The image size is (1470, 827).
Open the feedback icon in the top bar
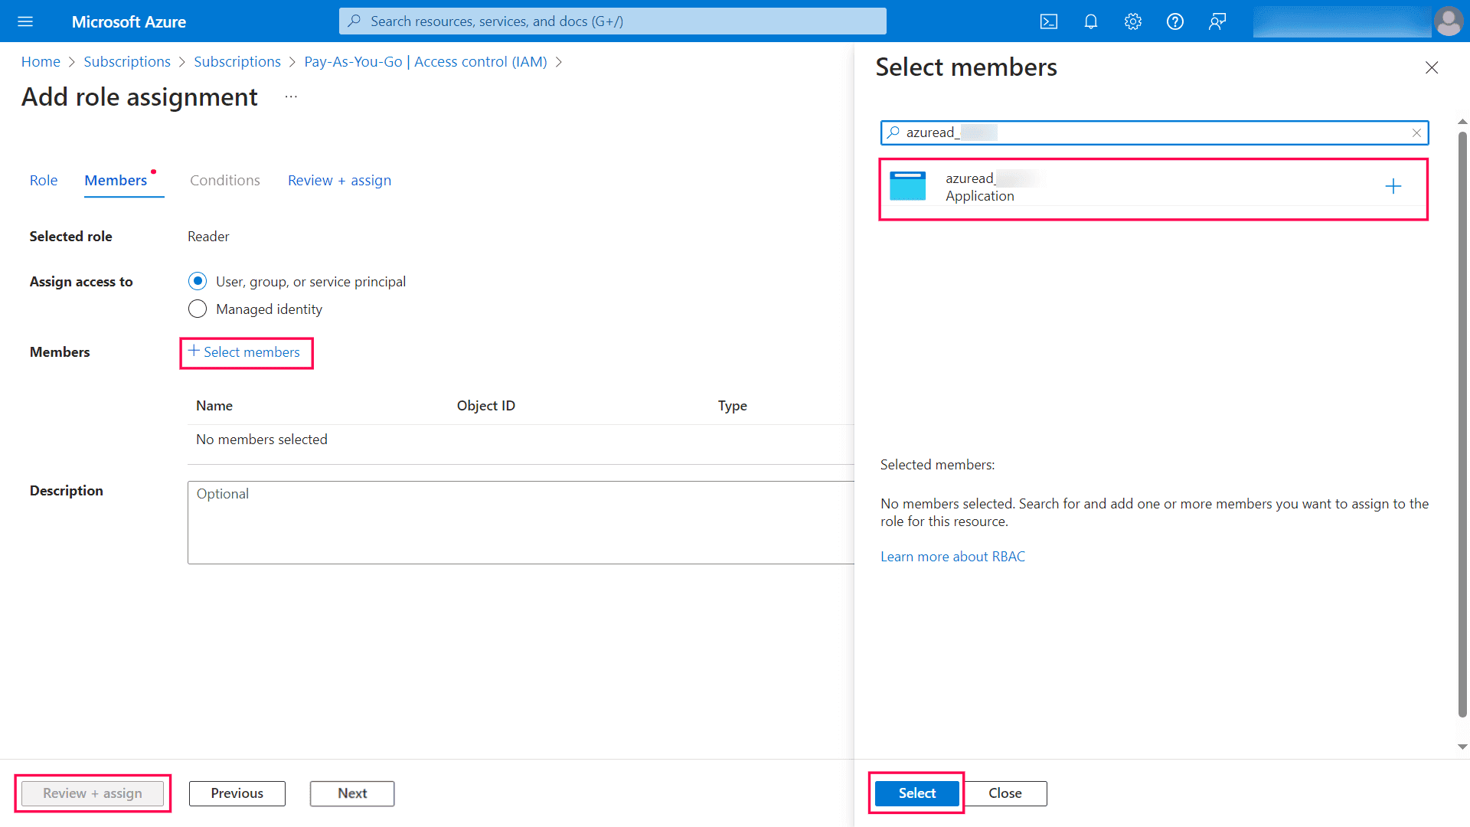tap(1217, 21)
